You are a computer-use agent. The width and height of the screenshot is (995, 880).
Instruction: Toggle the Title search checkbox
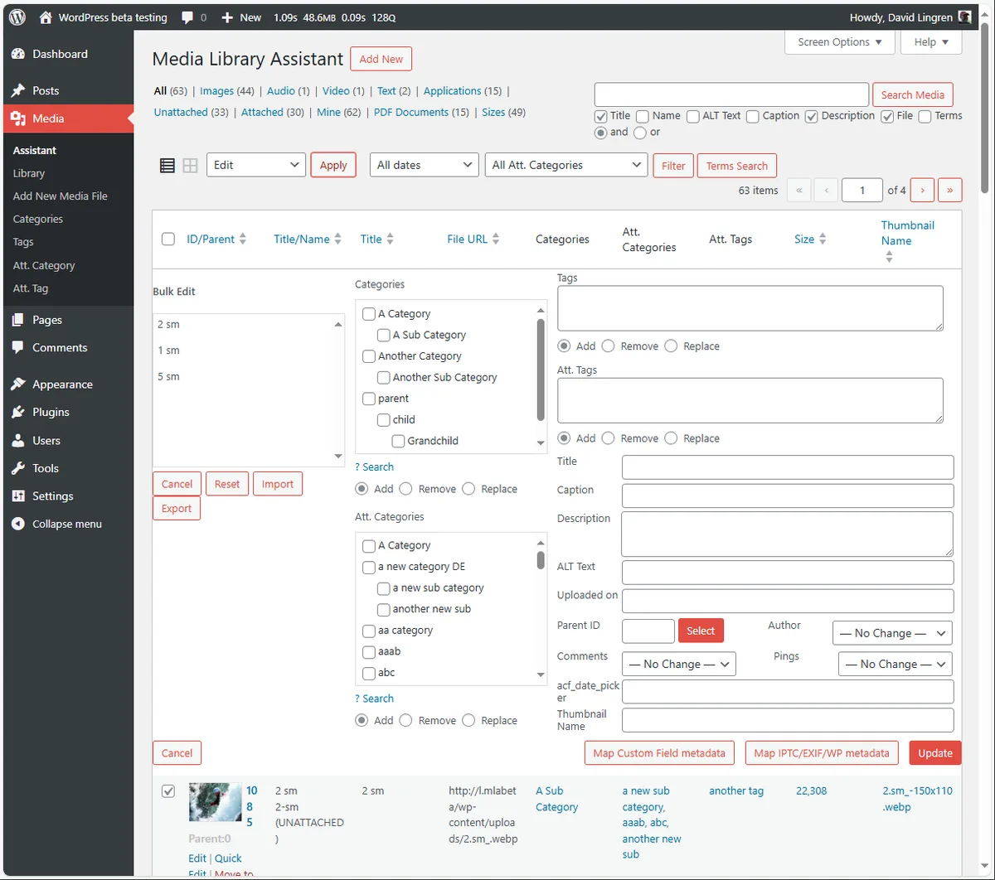click(x=601, y=116)
